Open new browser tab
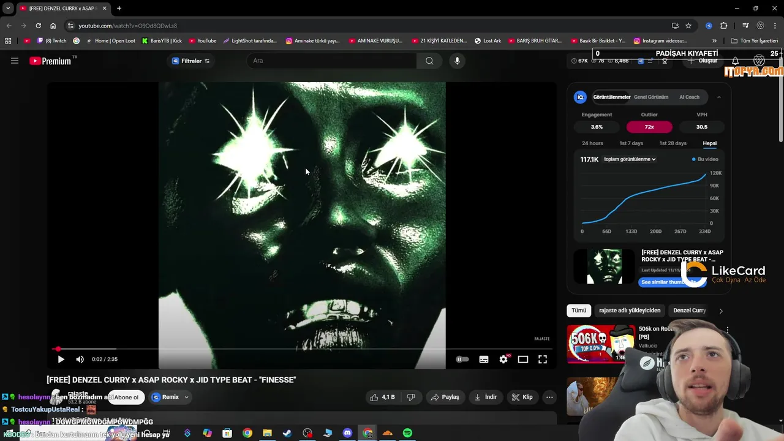 point(119,8)
